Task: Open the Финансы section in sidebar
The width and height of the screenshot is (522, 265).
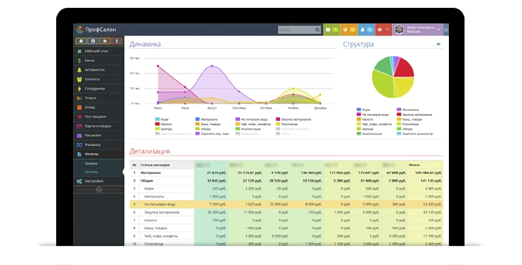Action: pos(92,145)
